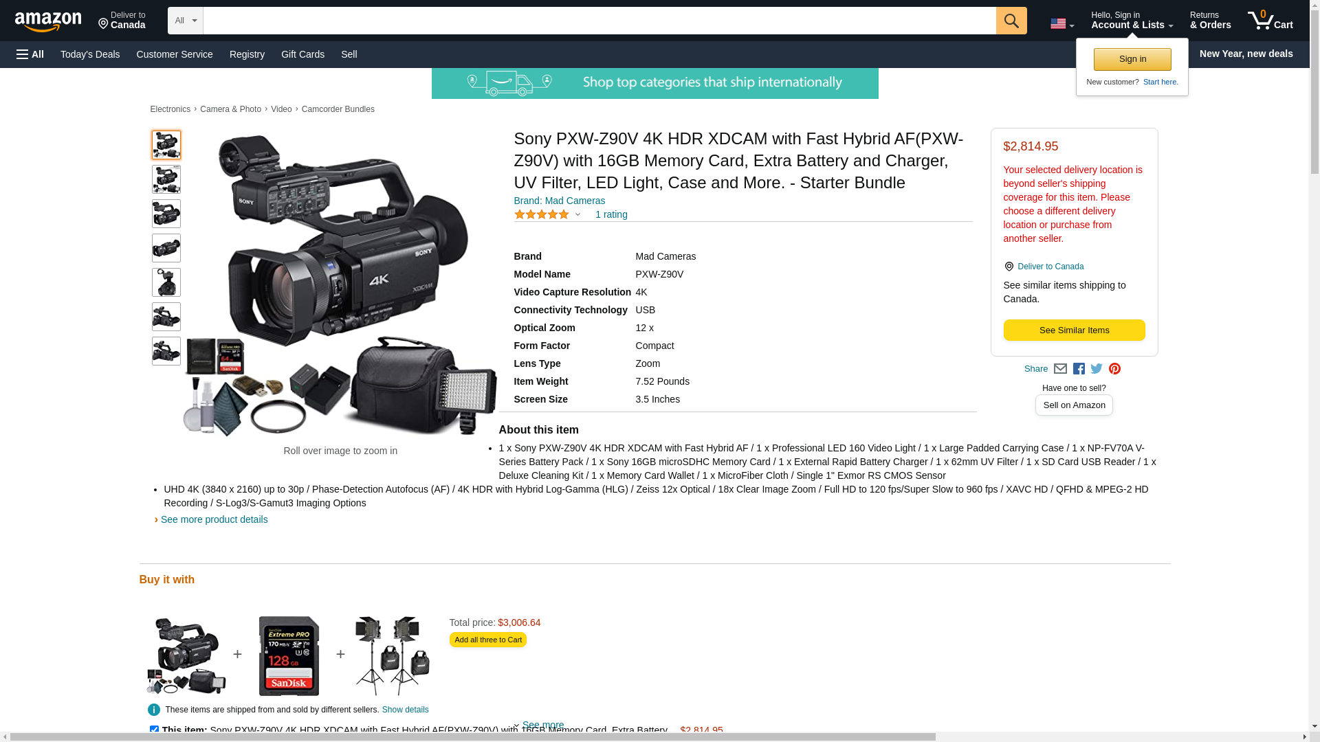Open the cart icon
The height and width of the screenshot is (742, 1320).
pos(1270,21)
